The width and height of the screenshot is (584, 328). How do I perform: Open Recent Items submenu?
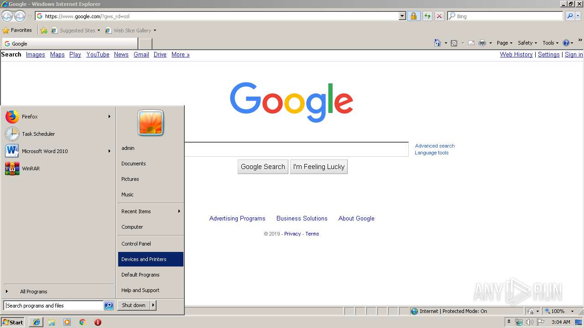[151, 211]
